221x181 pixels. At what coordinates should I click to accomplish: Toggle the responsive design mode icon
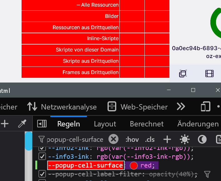point(205,107)
